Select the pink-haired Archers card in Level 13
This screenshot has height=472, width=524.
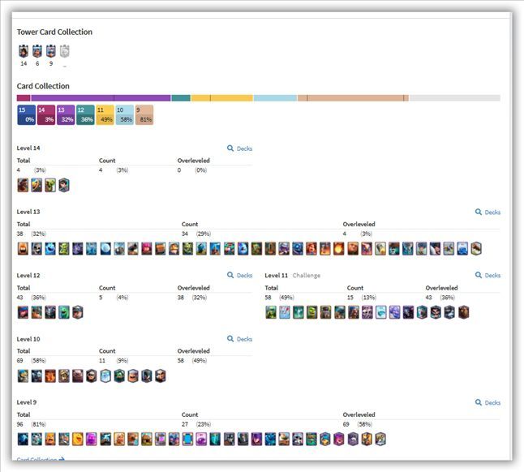pos(146,248)
